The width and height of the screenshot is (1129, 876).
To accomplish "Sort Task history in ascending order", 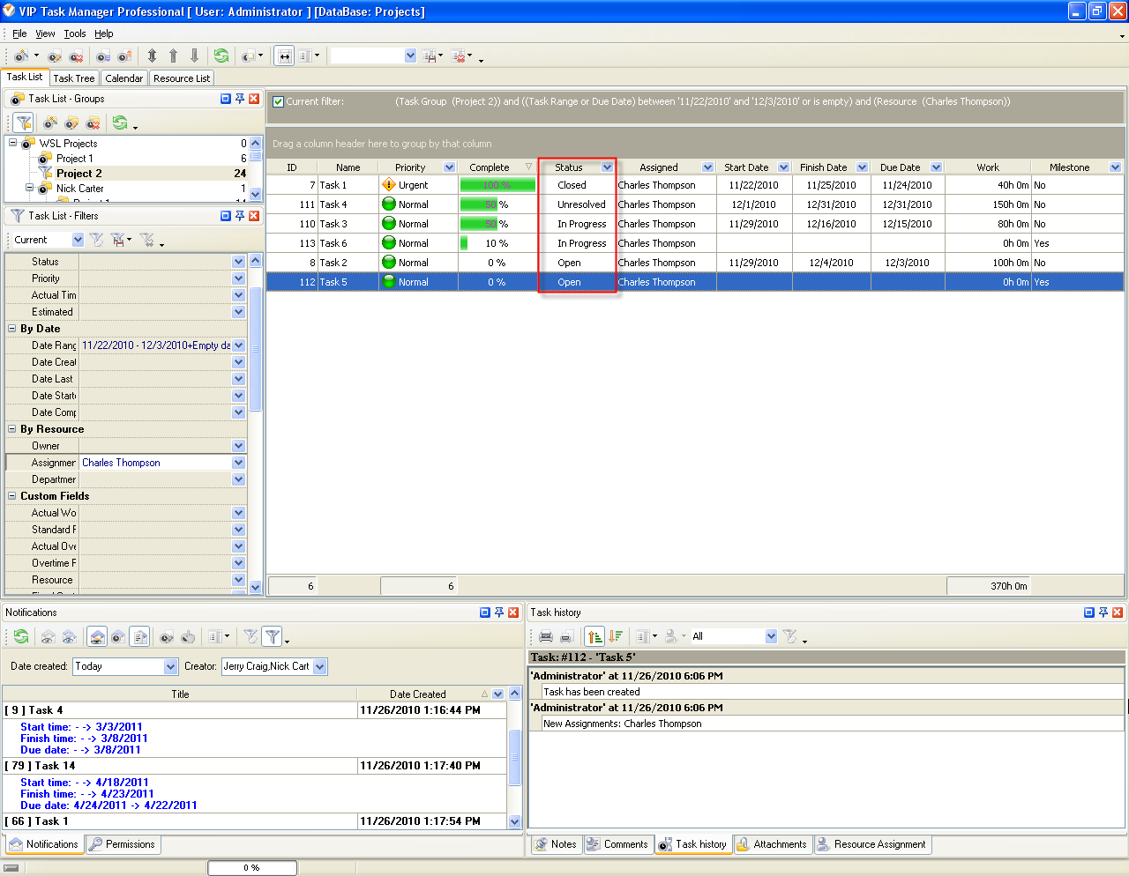I will point(594,636).
